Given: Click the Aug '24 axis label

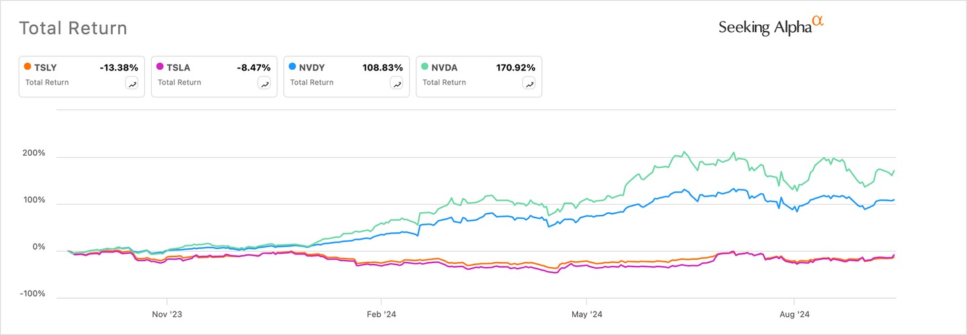Looking at the screenshot, I should pos(794,314).
